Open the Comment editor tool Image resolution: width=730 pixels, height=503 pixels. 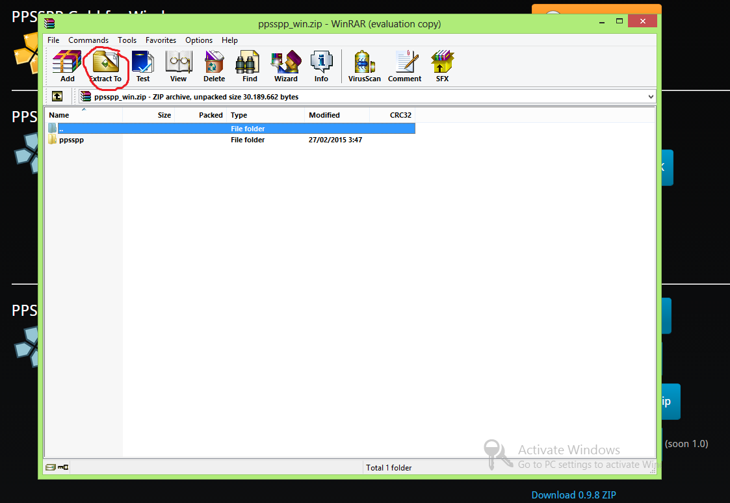point(404,66)
